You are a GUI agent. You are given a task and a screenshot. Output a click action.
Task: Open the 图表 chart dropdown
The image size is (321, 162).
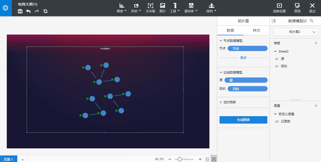tap(122, 8)
